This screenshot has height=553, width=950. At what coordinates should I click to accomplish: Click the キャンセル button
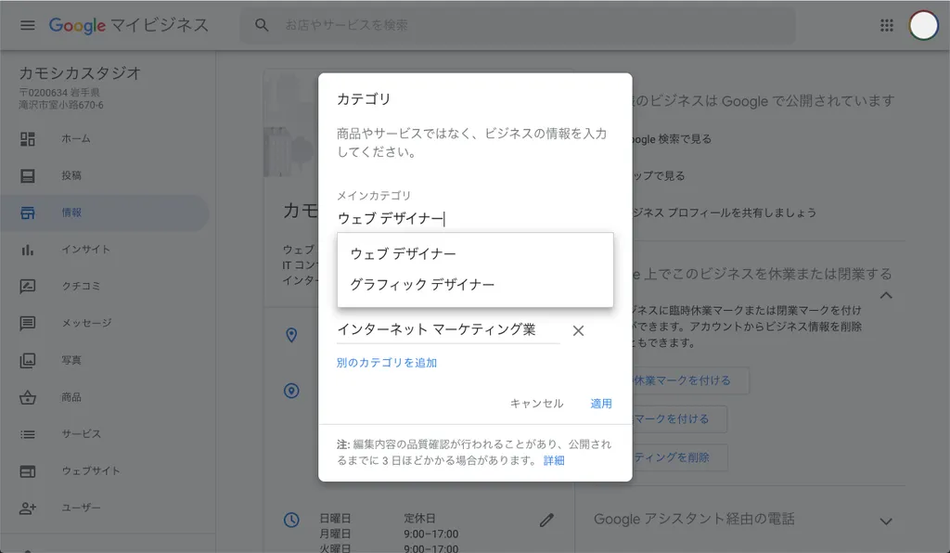click(537, 404)
